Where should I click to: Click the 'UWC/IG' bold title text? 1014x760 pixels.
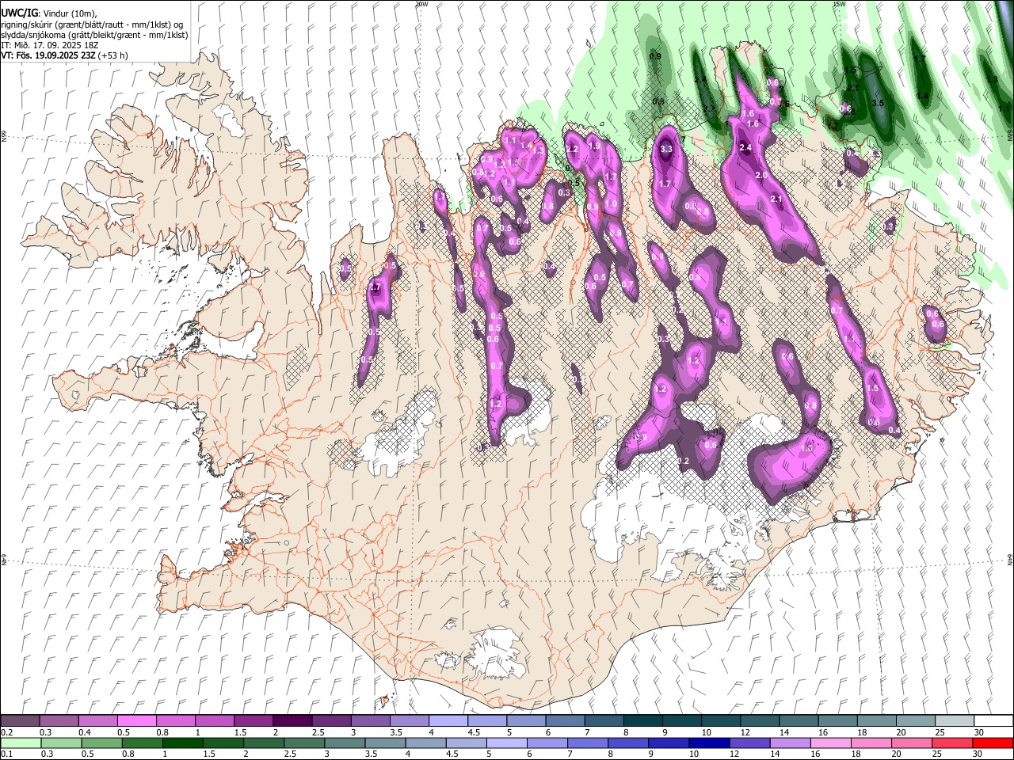(x=19, y=13)
